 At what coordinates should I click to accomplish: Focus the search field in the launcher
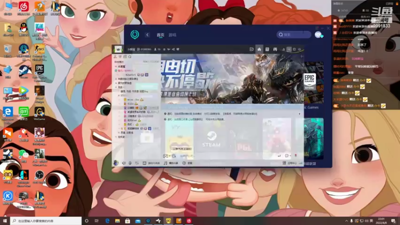click(x=294, y=34)
